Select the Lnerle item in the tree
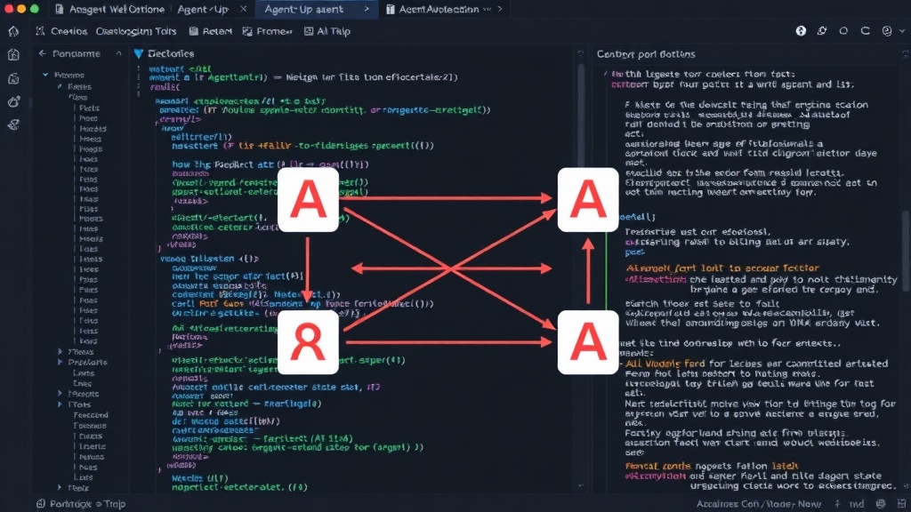 [x=92, y=446]
